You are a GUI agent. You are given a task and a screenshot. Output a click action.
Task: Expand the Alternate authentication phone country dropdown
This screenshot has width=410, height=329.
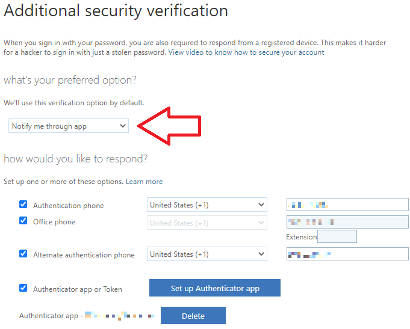click(x=207, y=254)
